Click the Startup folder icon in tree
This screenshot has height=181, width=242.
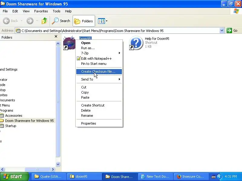2,126
